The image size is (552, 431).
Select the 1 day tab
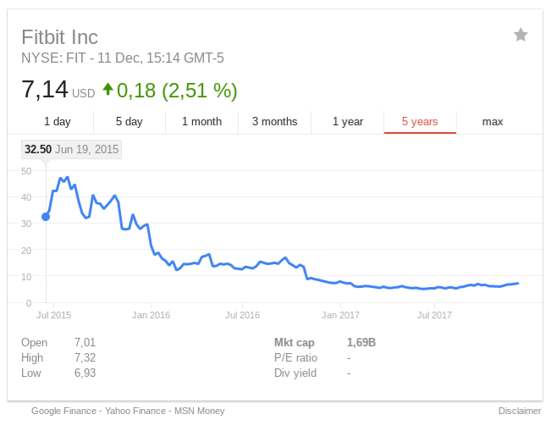(x=58, y=122)
